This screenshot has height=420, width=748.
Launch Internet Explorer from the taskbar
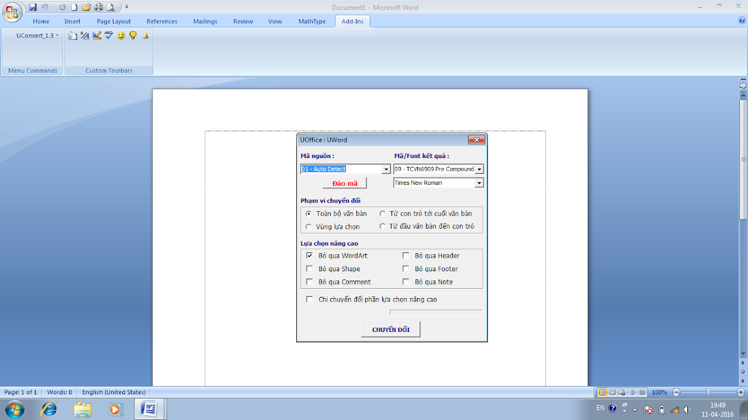tap(49, 409)
